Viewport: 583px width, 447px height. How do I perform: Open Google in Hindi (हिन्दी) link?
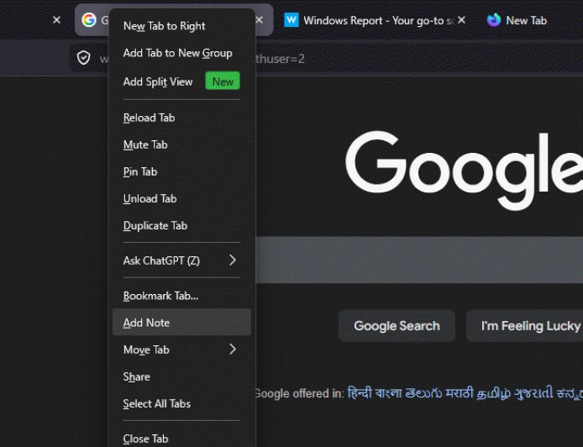click(360, 393)
